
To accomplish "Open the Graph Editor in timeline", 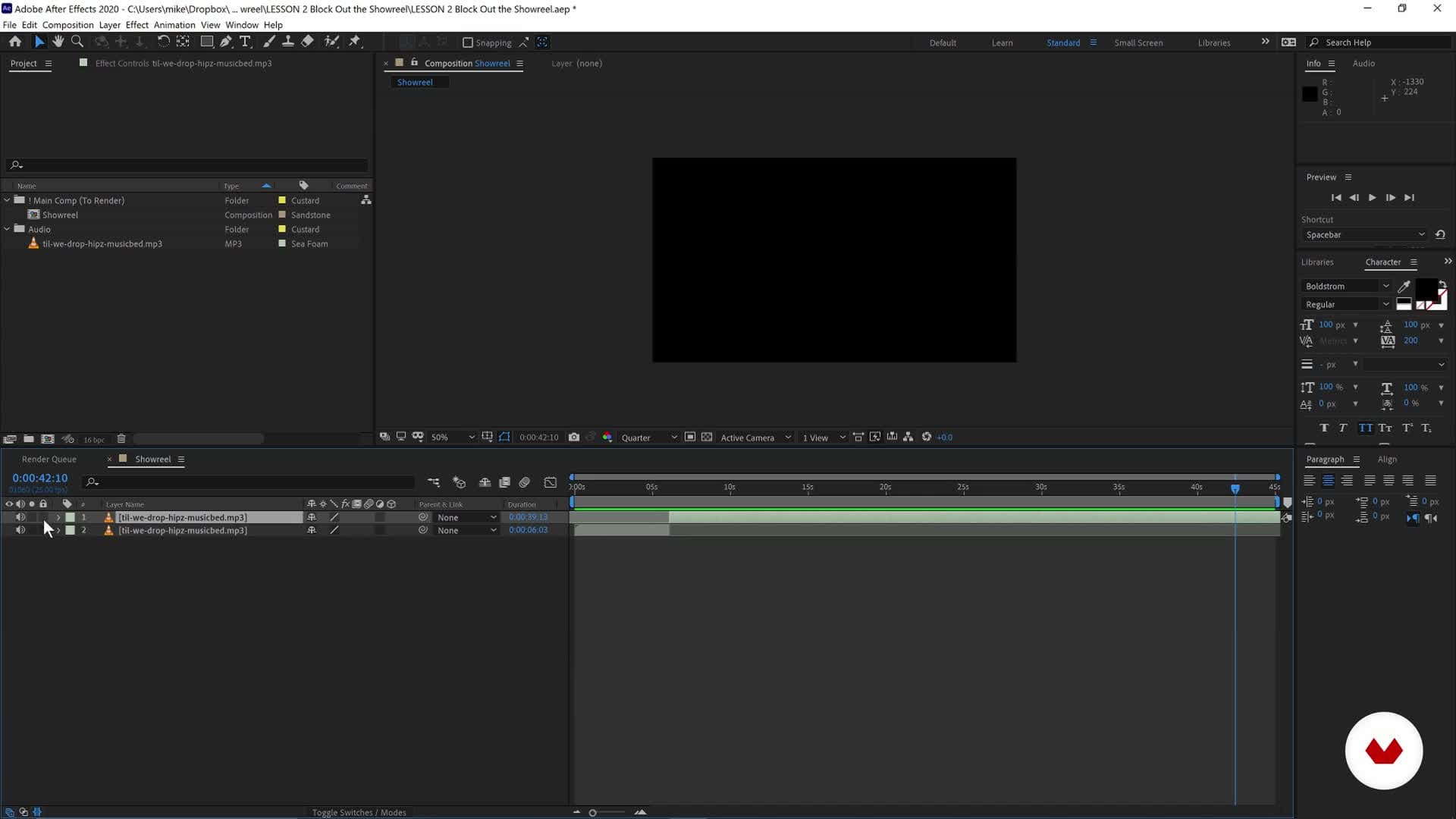I will pyautogui.click(x=551, y=482).
